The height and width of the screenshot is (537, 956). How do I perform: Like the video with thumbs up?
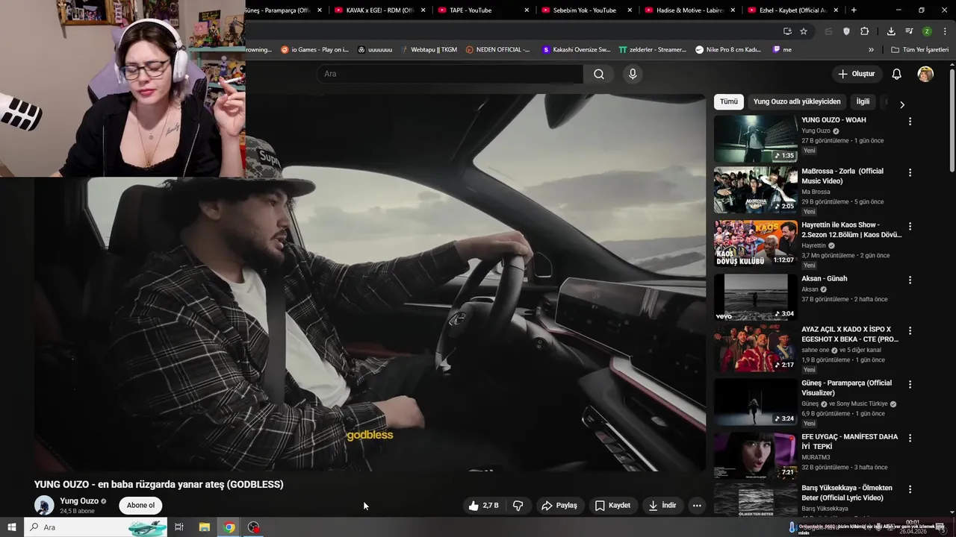[x=483, y=506]
